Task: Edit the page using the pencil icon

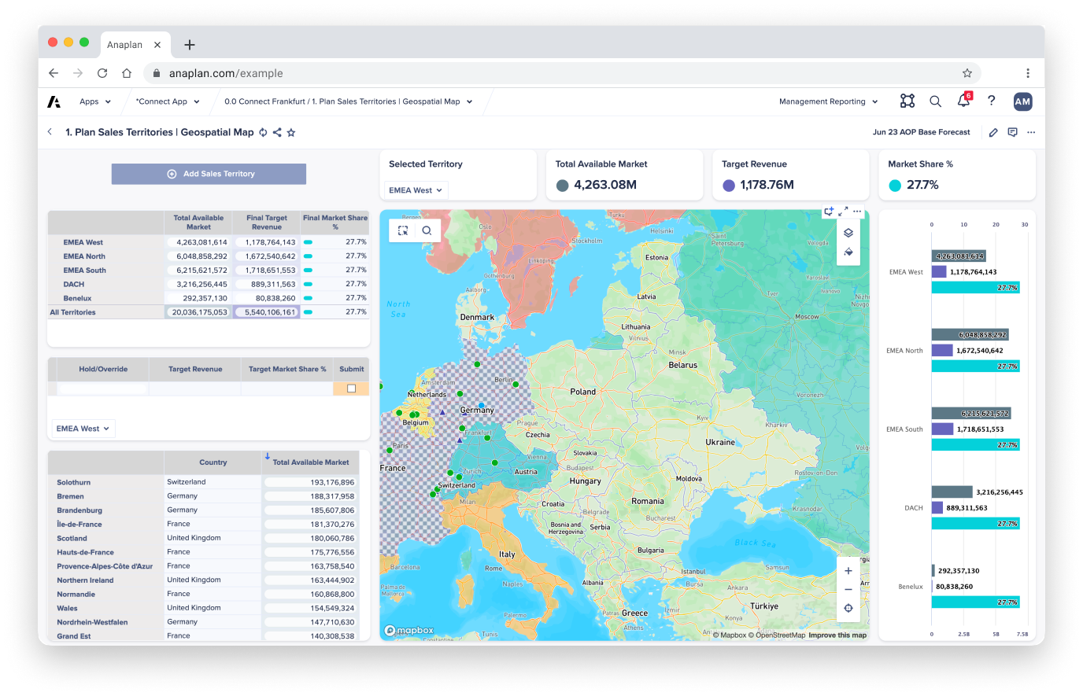Action: pyautogui.click(x=993, y=132)
